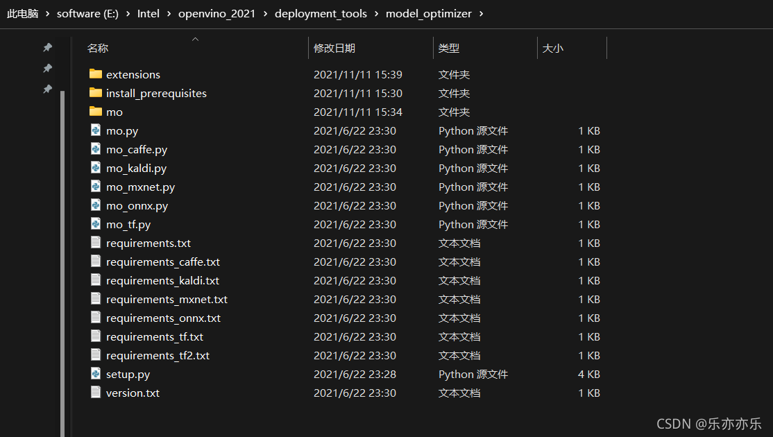Sort by the 类型 column header

(x=449, y=48)
